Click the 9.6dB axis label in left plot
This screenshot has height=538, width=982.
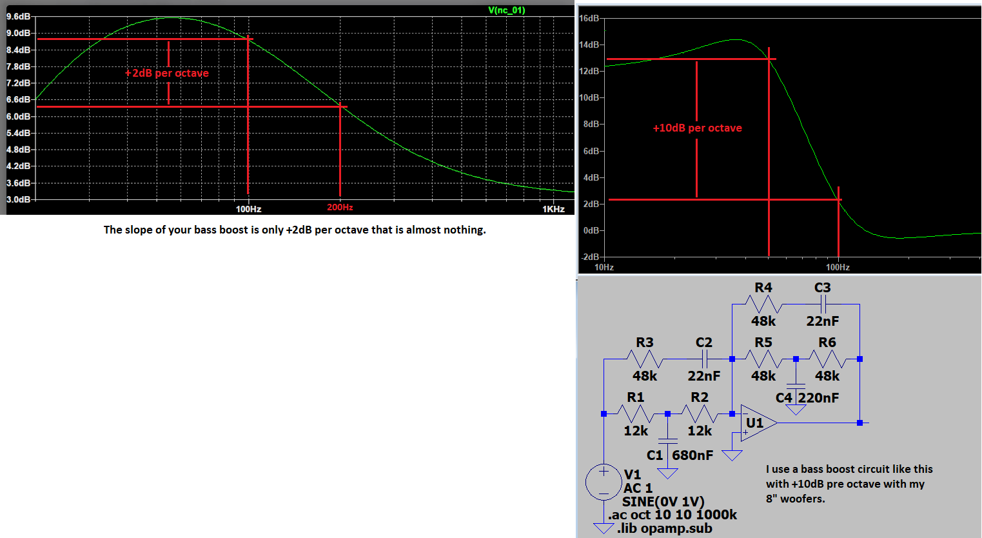[19, 16]
